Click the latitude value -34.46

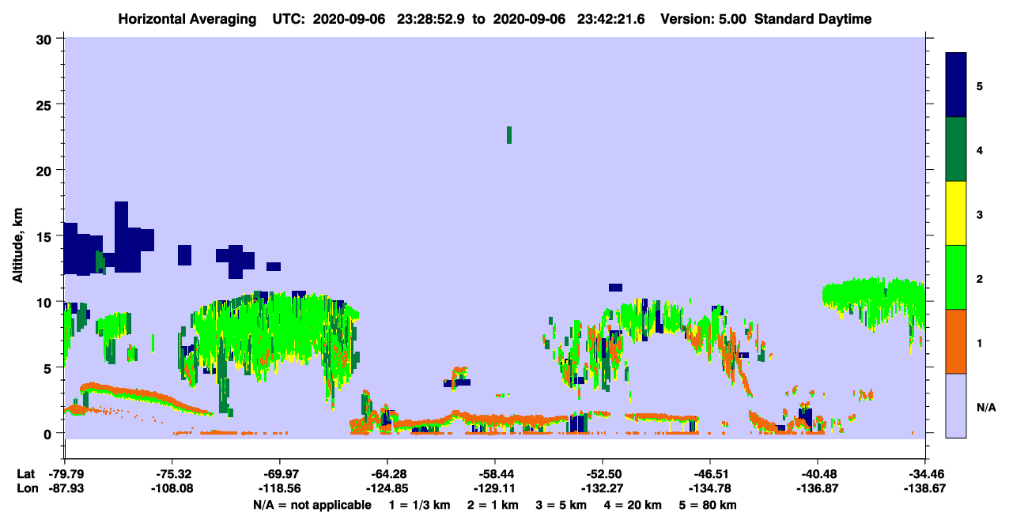[925, 474]
